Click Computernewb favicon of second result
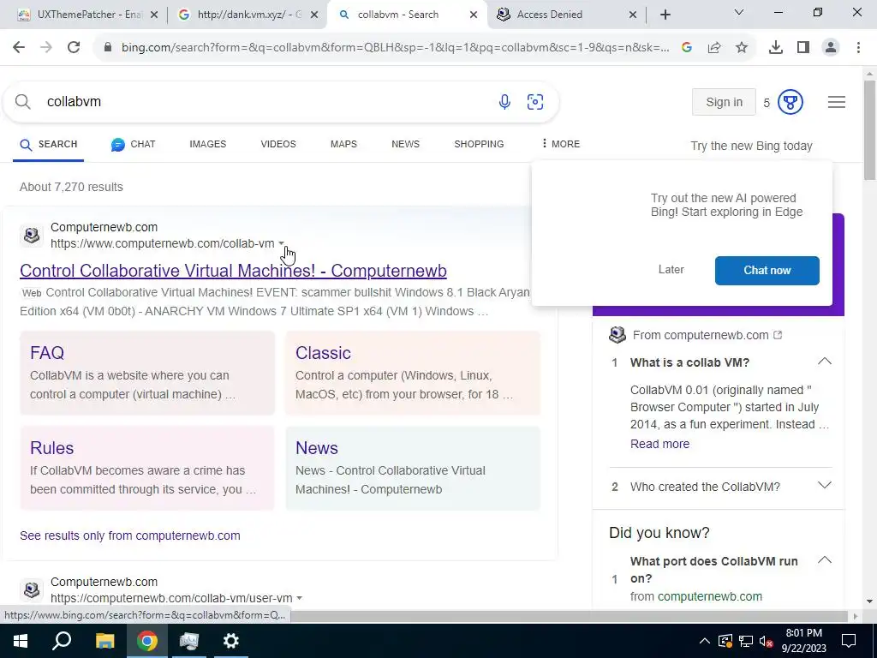This screenshot has height=658, width=877. [32, 589]
